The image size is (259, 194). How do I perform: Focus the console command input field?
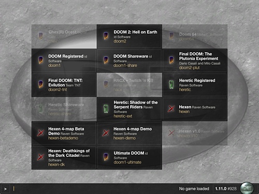[x=93, y=189]
